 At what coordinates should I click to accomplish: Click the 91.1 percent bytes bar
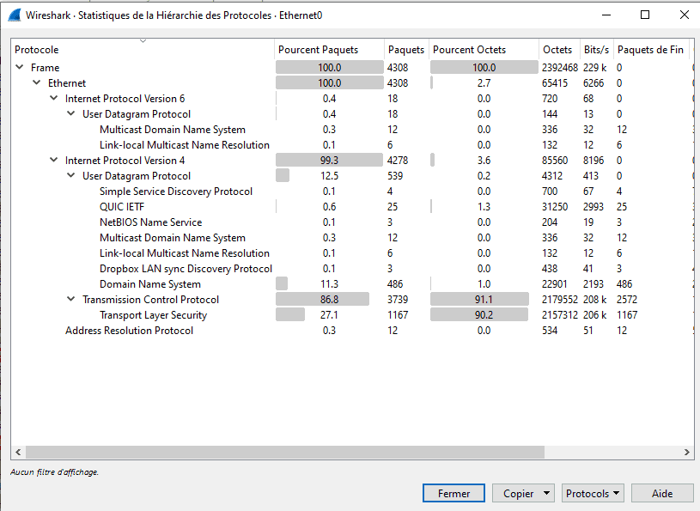point(479,300)
